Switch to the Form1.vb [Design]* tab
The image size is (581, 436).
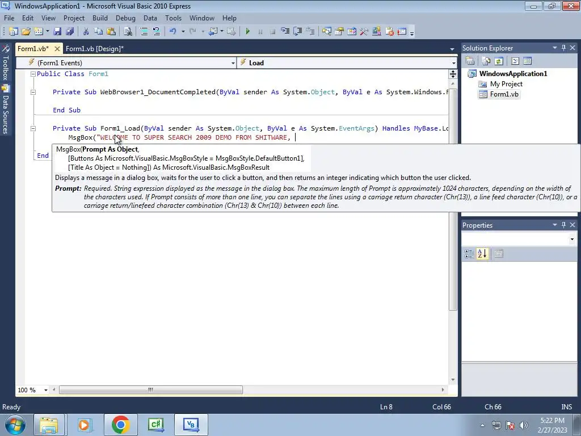tap(95, 49)
